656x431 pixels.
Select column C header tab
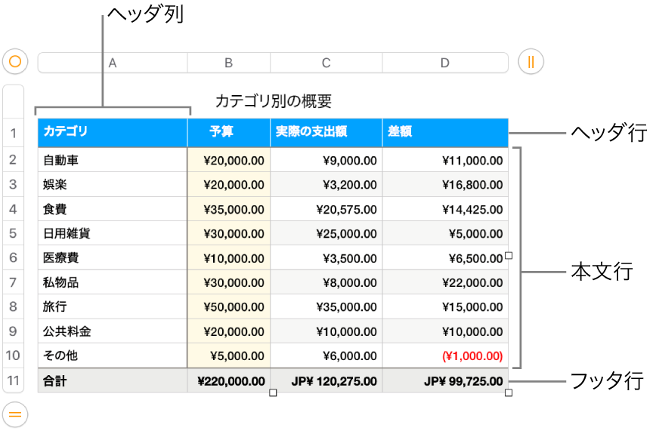pos(326,63)
